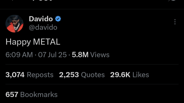The height and width of the screenshot is (103, 184).
Task: Click the 6:09 AM timestamp
Action: [19, 55]
